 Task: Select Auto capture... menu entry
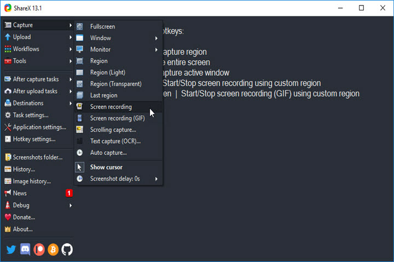119,152
